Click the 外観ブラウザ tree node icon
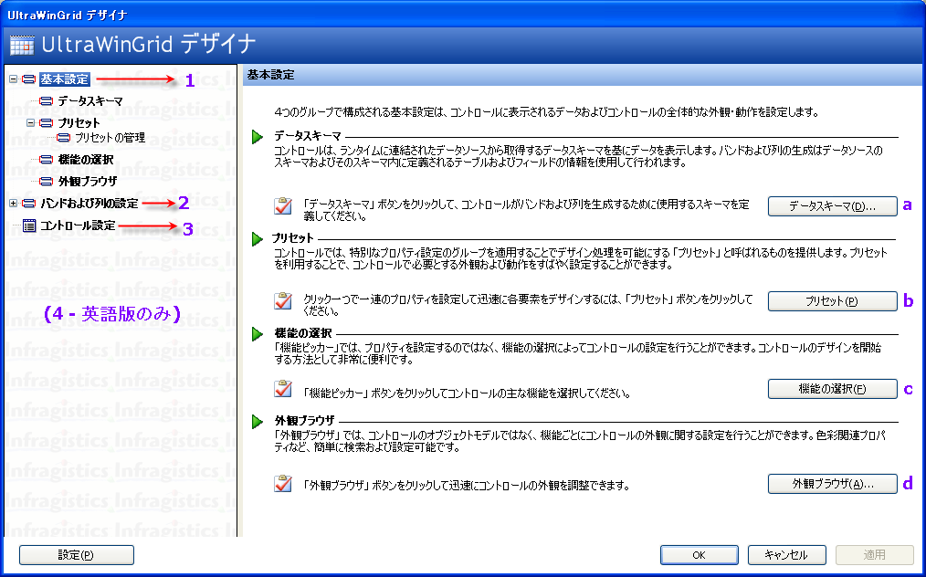Image resolution: width=926 pixels, height=577 pixels. pyautogui.click(x=47, y=181)
